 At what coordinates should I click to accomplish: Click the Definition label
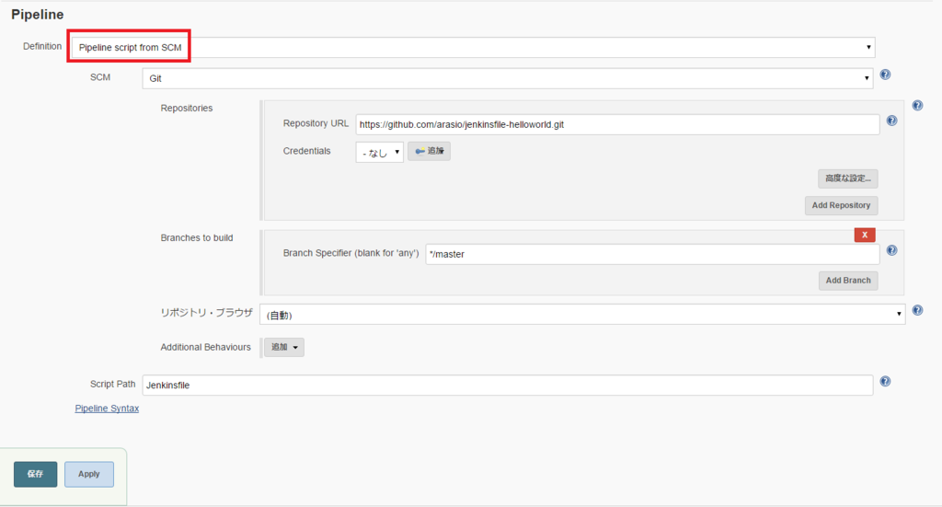click(42, 46)
